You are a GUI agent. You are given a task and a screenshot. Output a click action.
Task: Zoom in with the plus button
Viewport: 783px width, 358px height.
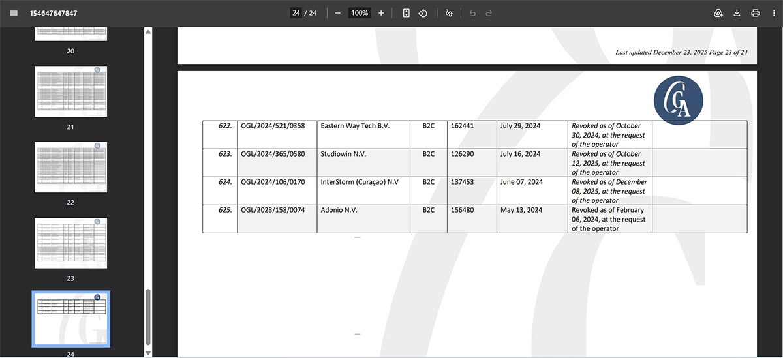coord(381,13)
